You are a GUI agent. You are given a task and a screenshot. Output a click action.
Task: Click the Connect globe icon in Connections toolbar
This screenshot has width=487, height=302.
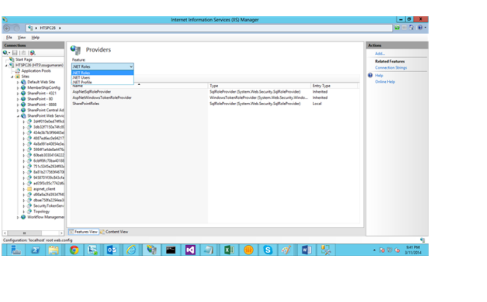click(x=5, y=53)
